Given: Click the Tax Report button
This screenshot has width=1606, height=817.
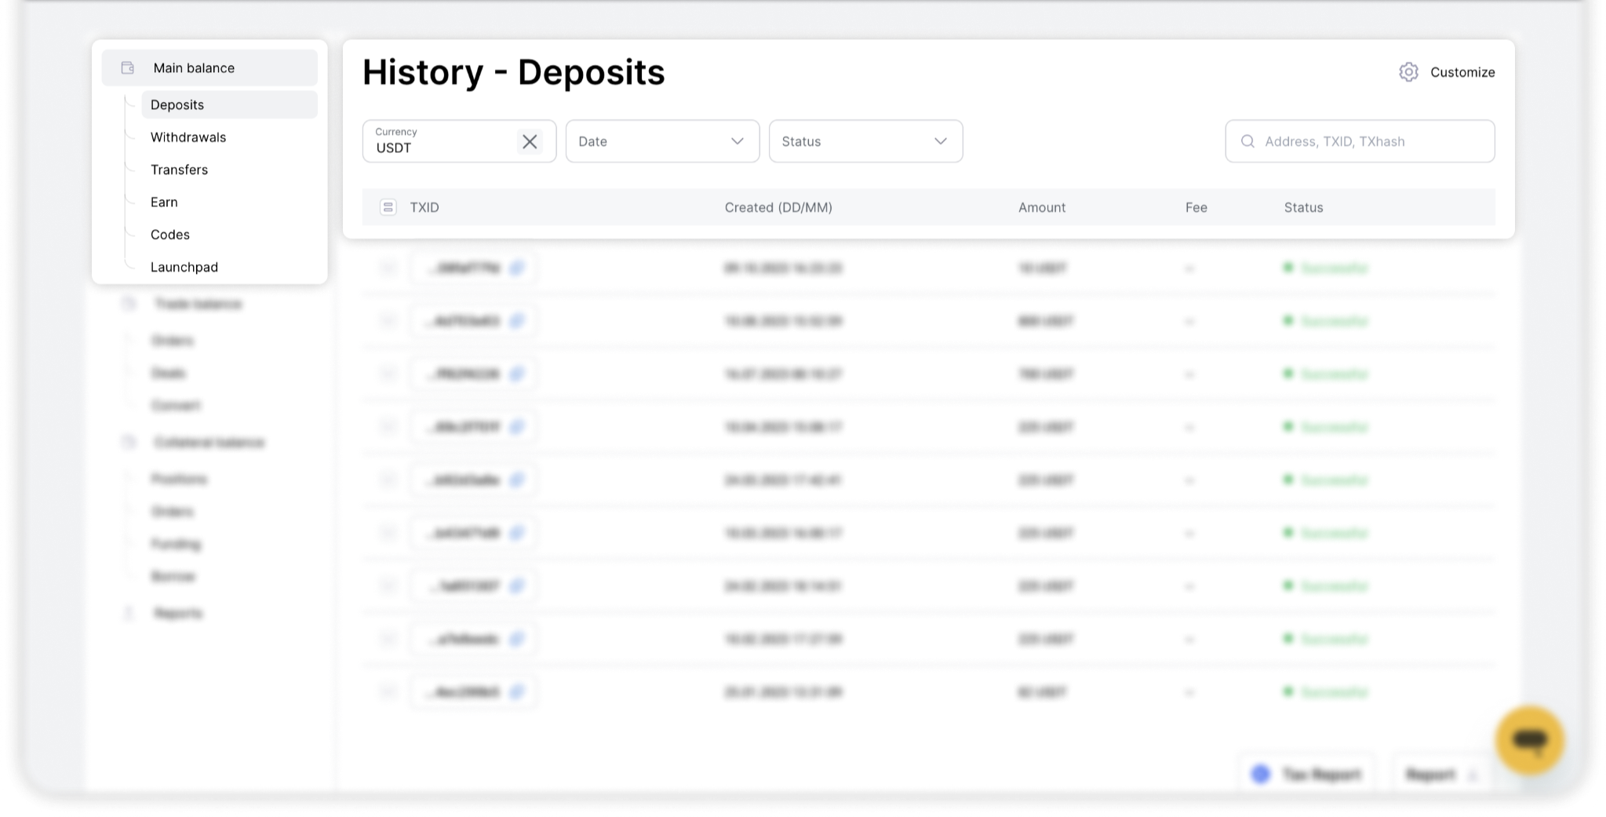Looking at the screenshot, I should point(1306,775).
